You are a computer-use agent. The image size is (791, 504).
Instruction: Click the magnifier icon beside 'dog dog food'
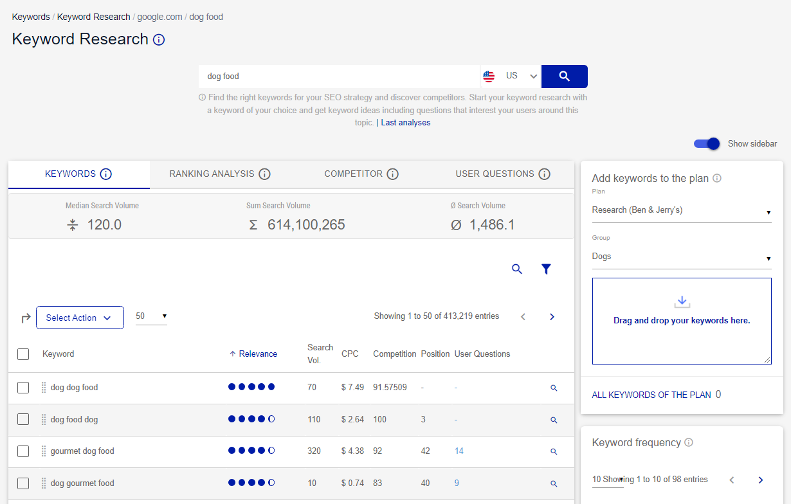pyautogui.click(x=554, y=387)
